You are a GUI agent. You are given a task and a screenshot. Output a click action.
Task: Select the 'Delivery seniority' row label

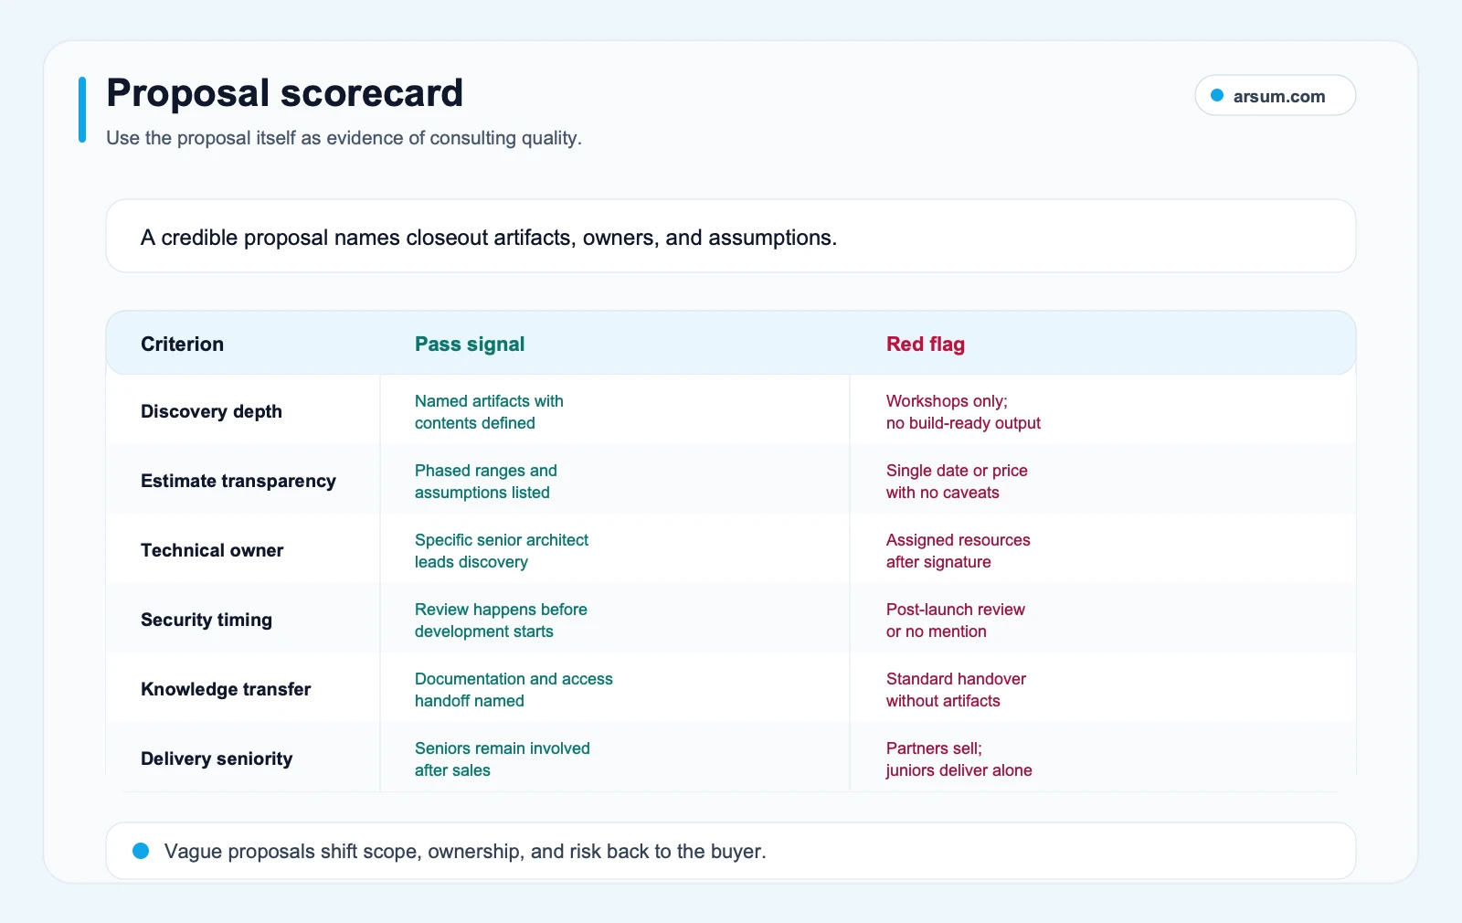[217, 759]
